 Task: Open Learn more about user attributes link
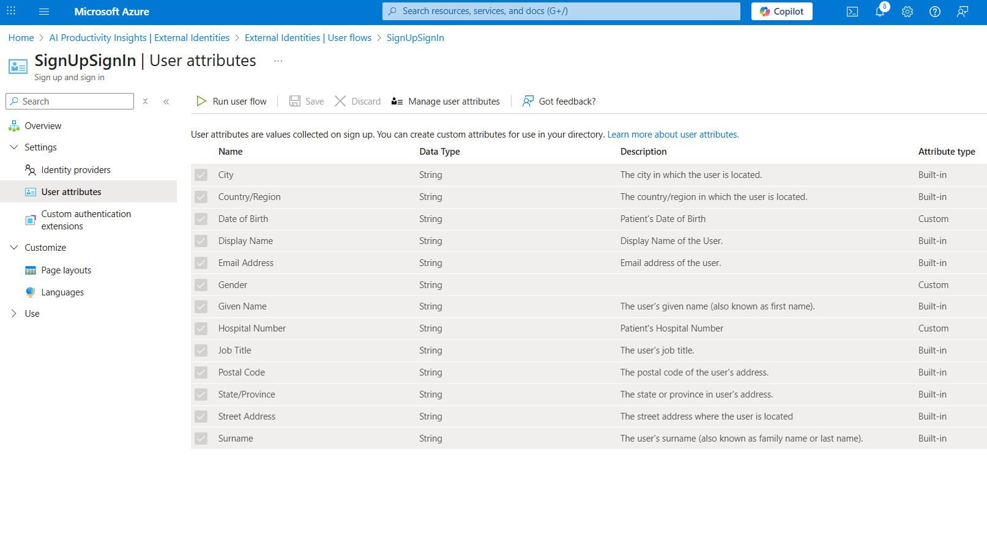pos(673,135)
